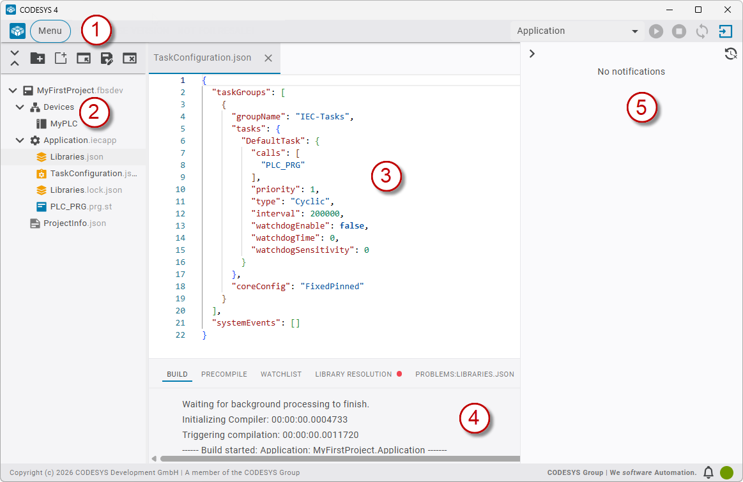
Task: Click the open-in-window toolbar icon
Action: point(84,57)
